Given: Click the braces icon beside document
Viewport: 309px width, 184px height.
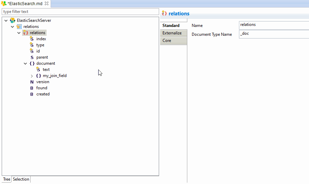Looking at the screenshot, I should (x=32, y=63).
